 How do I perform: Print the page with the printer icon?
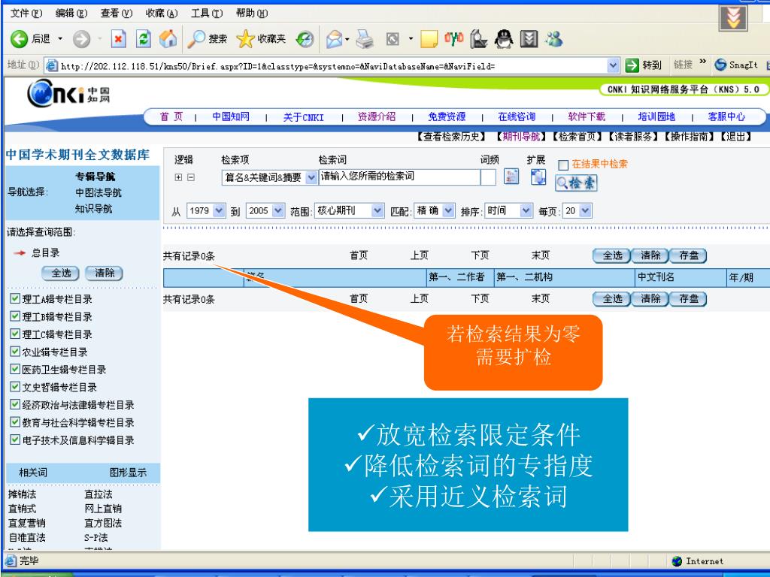pos(365,39)
